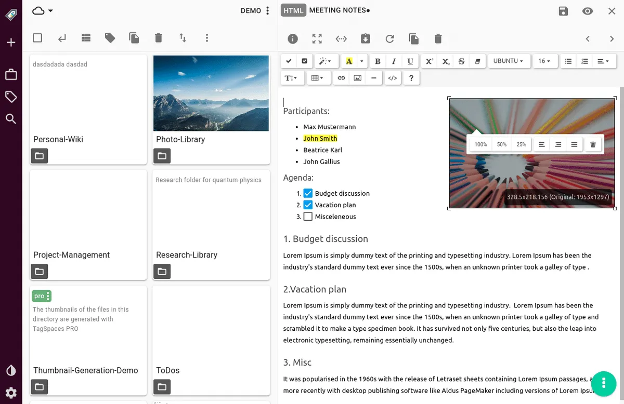The height and width of the screenshot is (404, 624).
Task: Open the table insert dropdown
Action: pos(317,78)
